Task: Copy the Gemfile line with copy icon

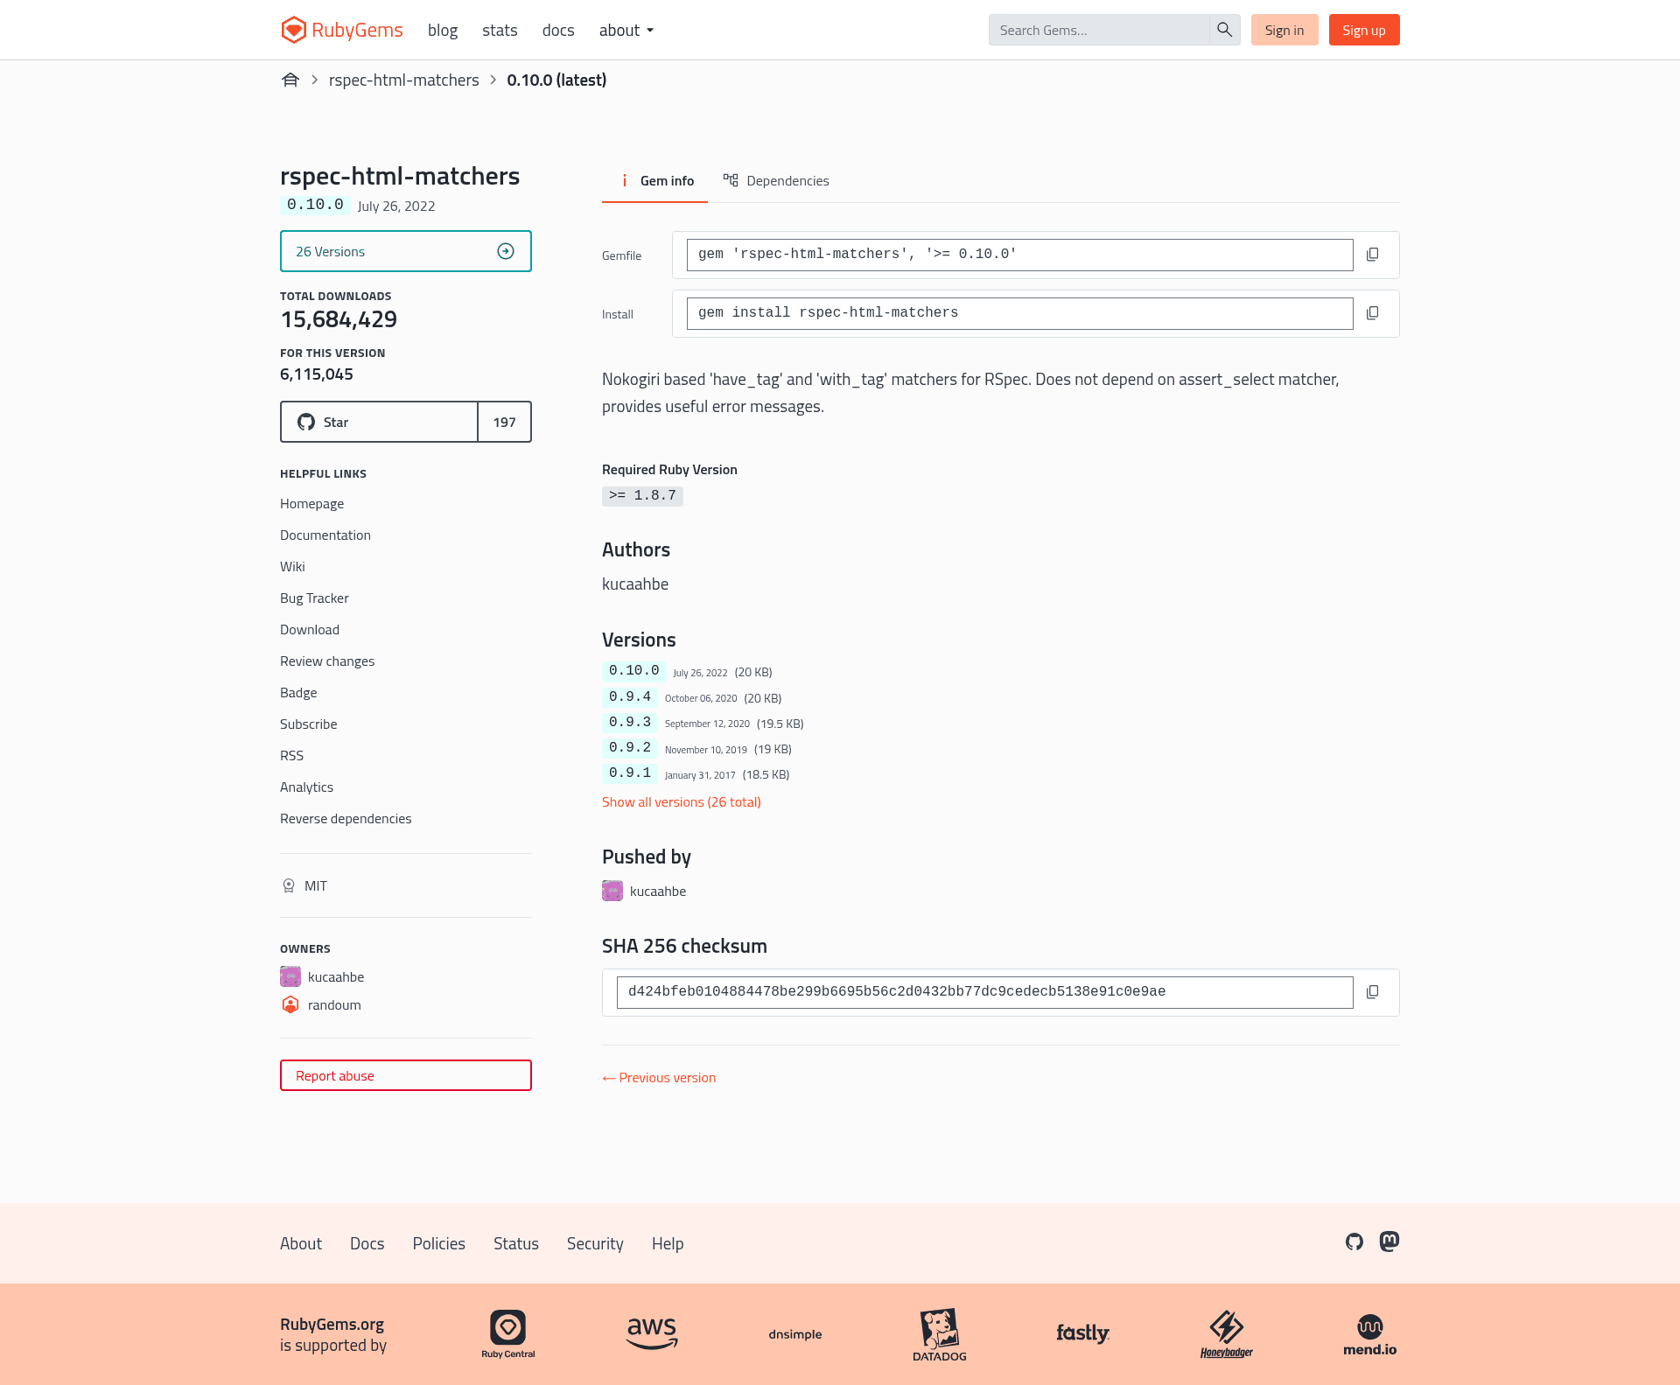Action: click(x=1372, y=255)
